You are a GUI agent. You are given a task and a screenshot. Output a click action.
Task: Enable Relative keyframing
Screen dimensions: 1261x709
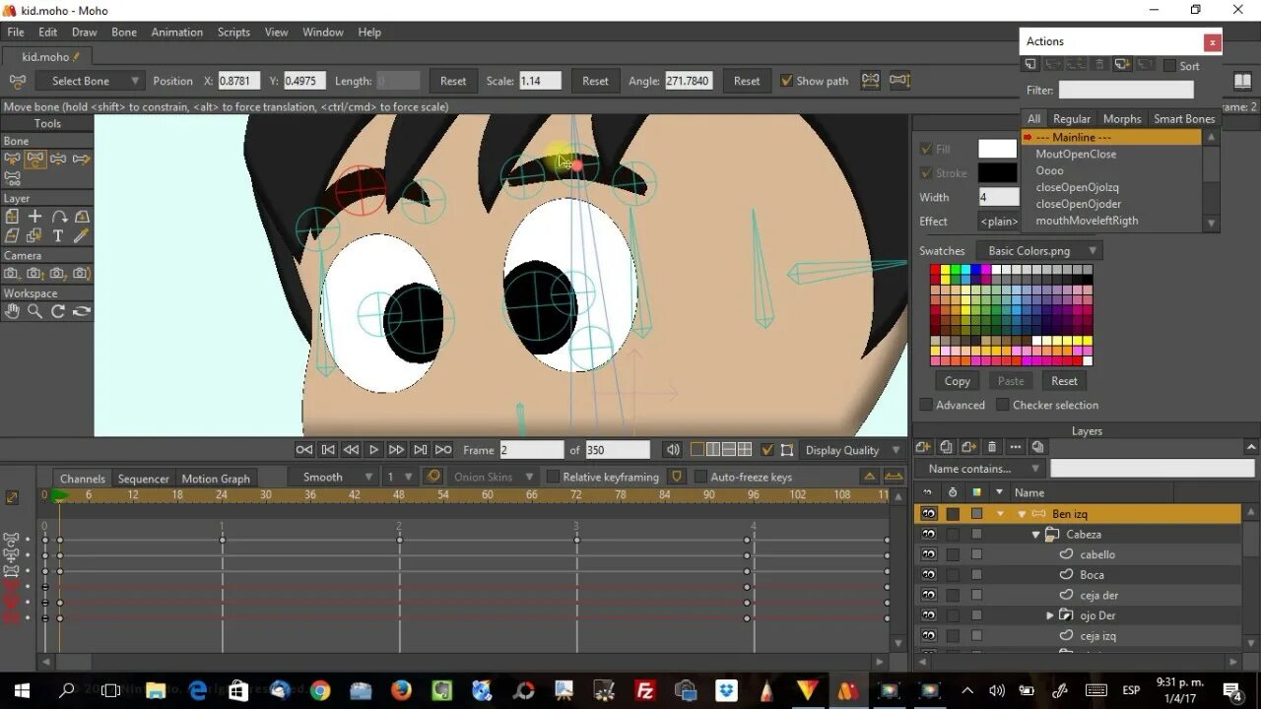553,477
